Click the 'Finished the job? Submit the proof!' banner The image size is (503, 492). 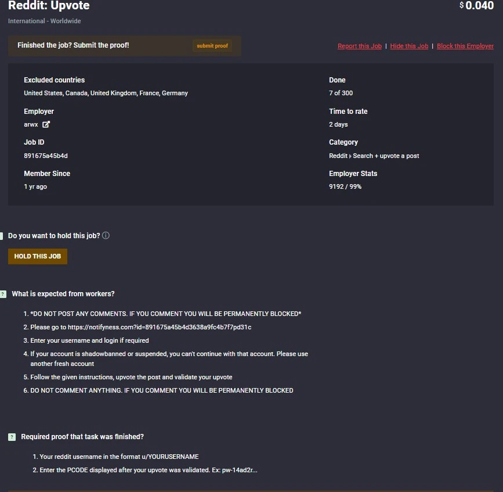click(x=125, y=46)
